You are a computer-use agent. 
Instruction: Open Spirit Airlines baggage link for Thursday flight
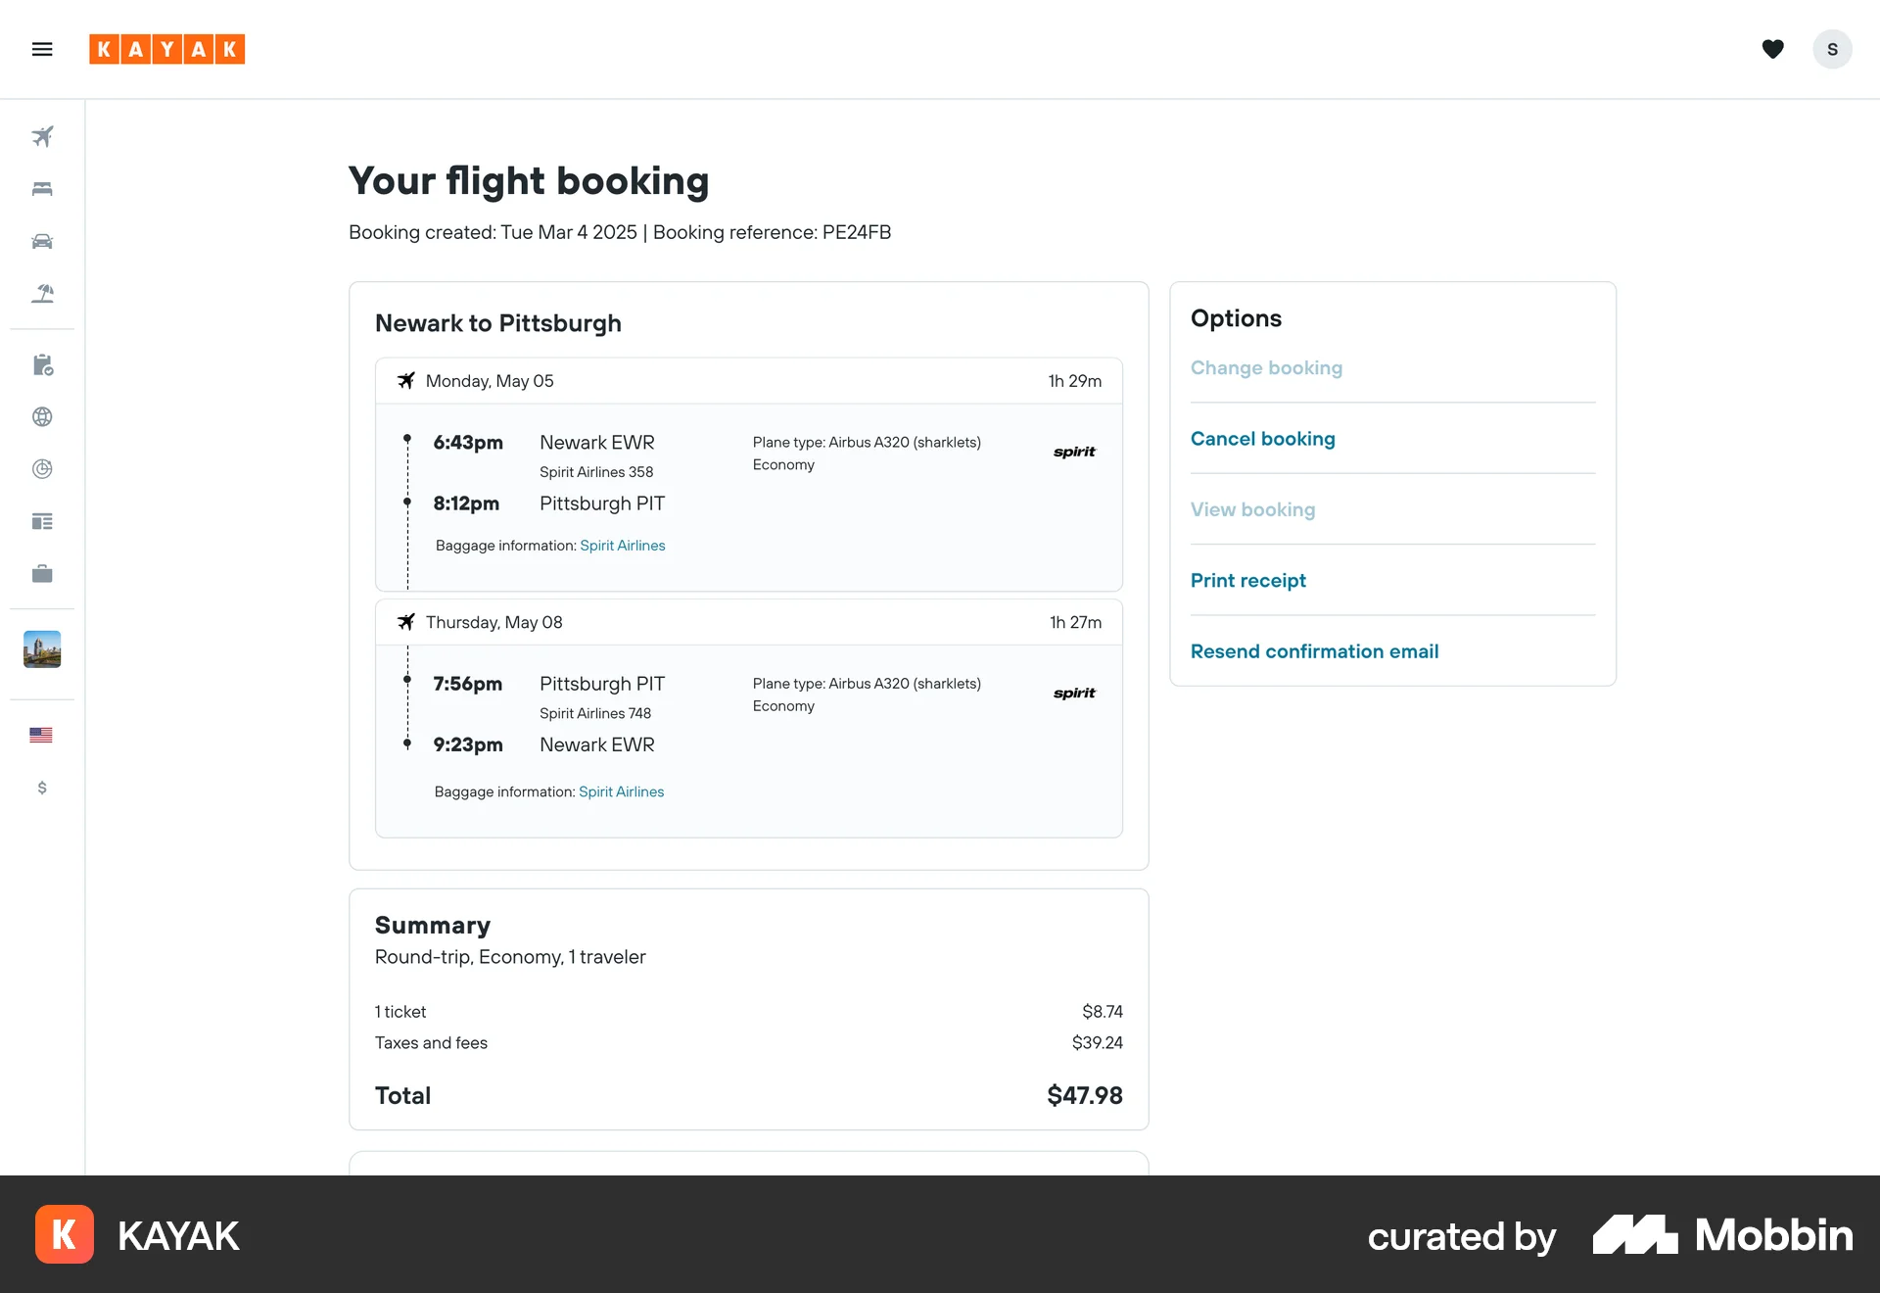pyautogui.click(x=621, y=791)
